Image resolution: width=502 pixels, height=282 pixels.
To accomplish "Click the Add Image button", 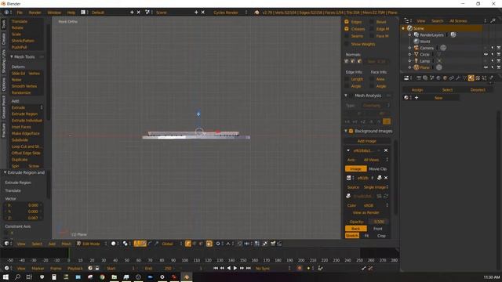I will click(x=367, y=141).
